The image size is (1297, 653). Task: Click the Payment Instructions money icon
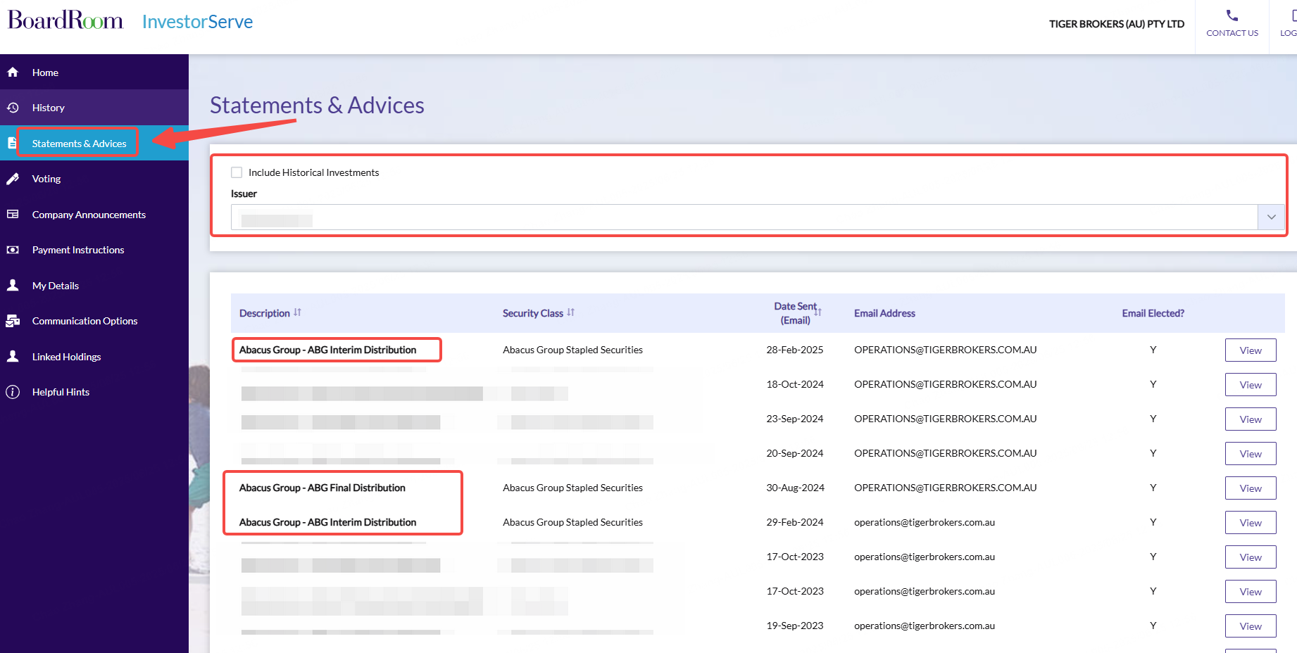(x=13, y=250)
